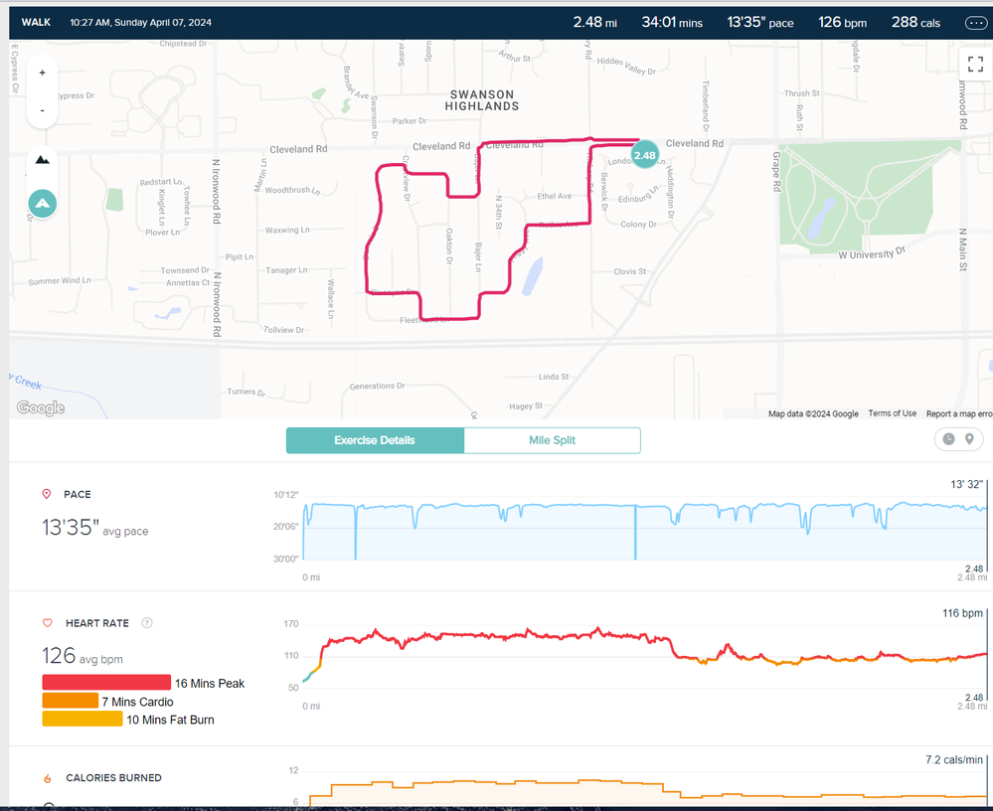Click the Google logo on the map
The width and height of the screenshot is (993, 811).
pyautogui.click(x=41, y=407)
